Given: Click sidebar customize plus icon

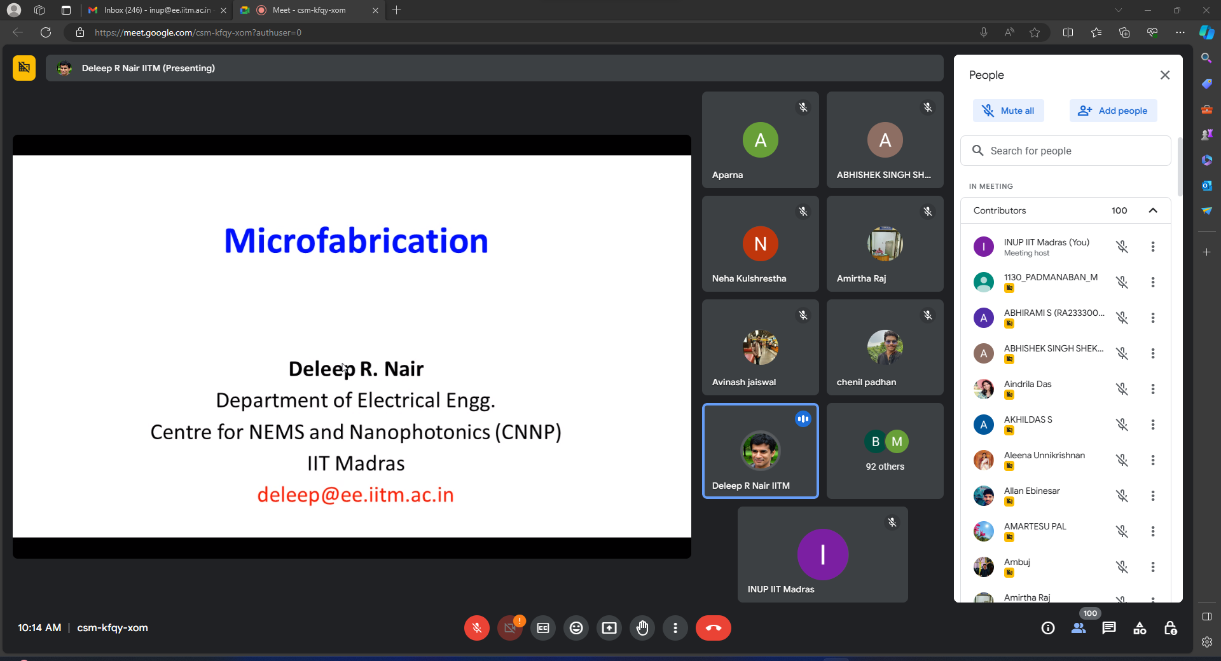Looking at the screenshot, I should tap(1206, 252).
